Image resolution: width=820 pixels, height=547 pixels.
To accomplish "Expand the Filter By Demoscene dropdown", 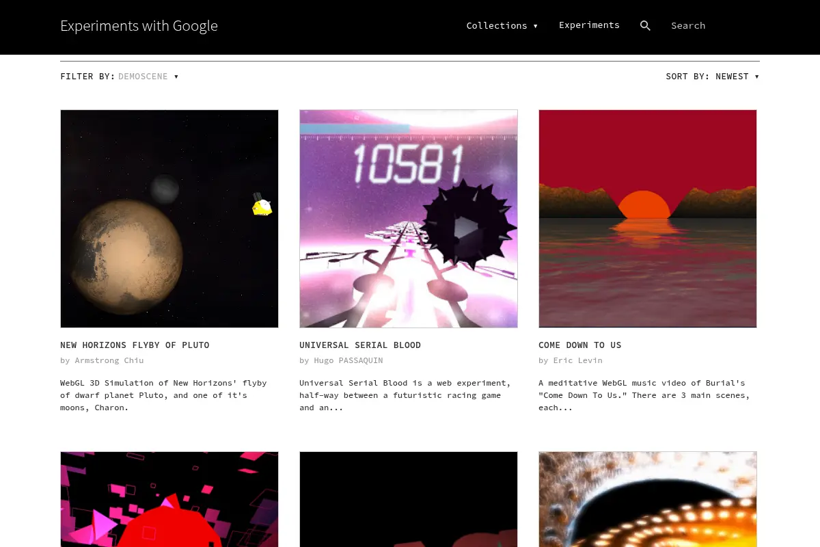I will point(148,77).
